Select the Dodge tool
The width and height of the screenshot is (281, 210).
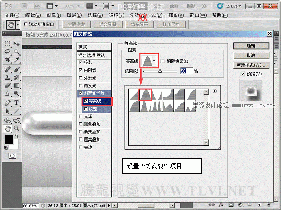16,93
